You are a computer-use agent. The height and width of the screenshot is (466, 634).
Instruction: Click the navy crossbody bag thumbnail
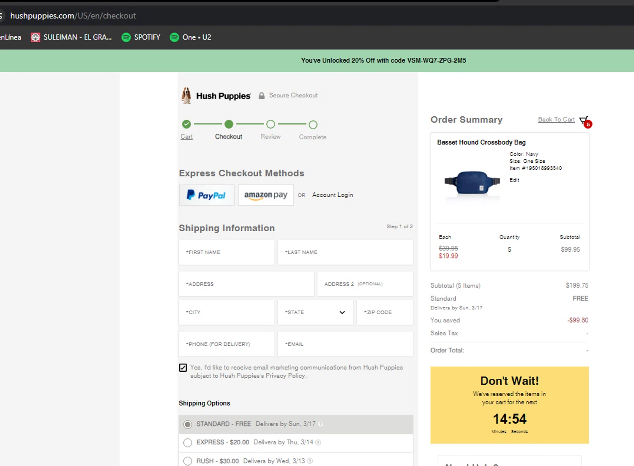point(472,183)
